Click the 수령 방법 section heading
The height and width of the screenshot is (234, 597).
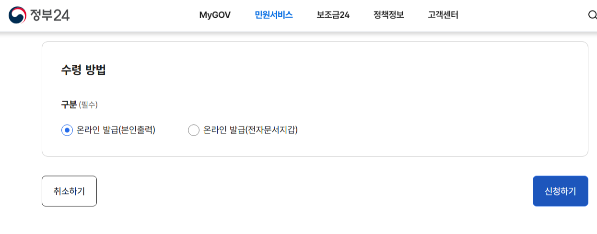coord(83,70)
